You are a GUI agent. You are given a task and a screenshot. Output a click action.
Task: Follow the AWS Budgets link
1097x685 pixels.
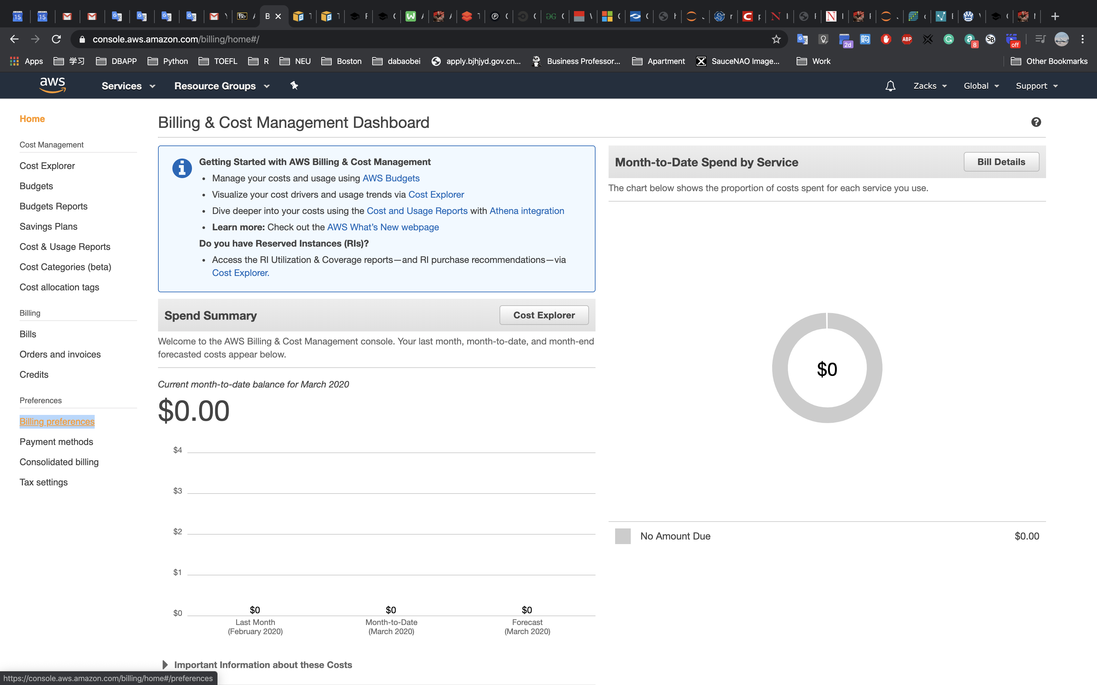click(391, 178)
